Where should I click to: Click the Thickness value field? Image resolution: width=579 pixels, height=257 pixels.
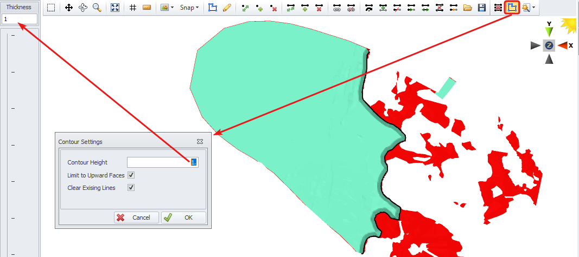(x=20, y=19)
